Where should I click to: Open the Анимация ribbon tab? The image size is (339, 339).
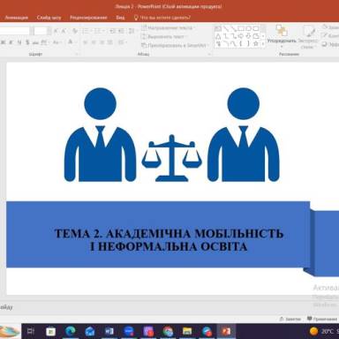point(17,18)
